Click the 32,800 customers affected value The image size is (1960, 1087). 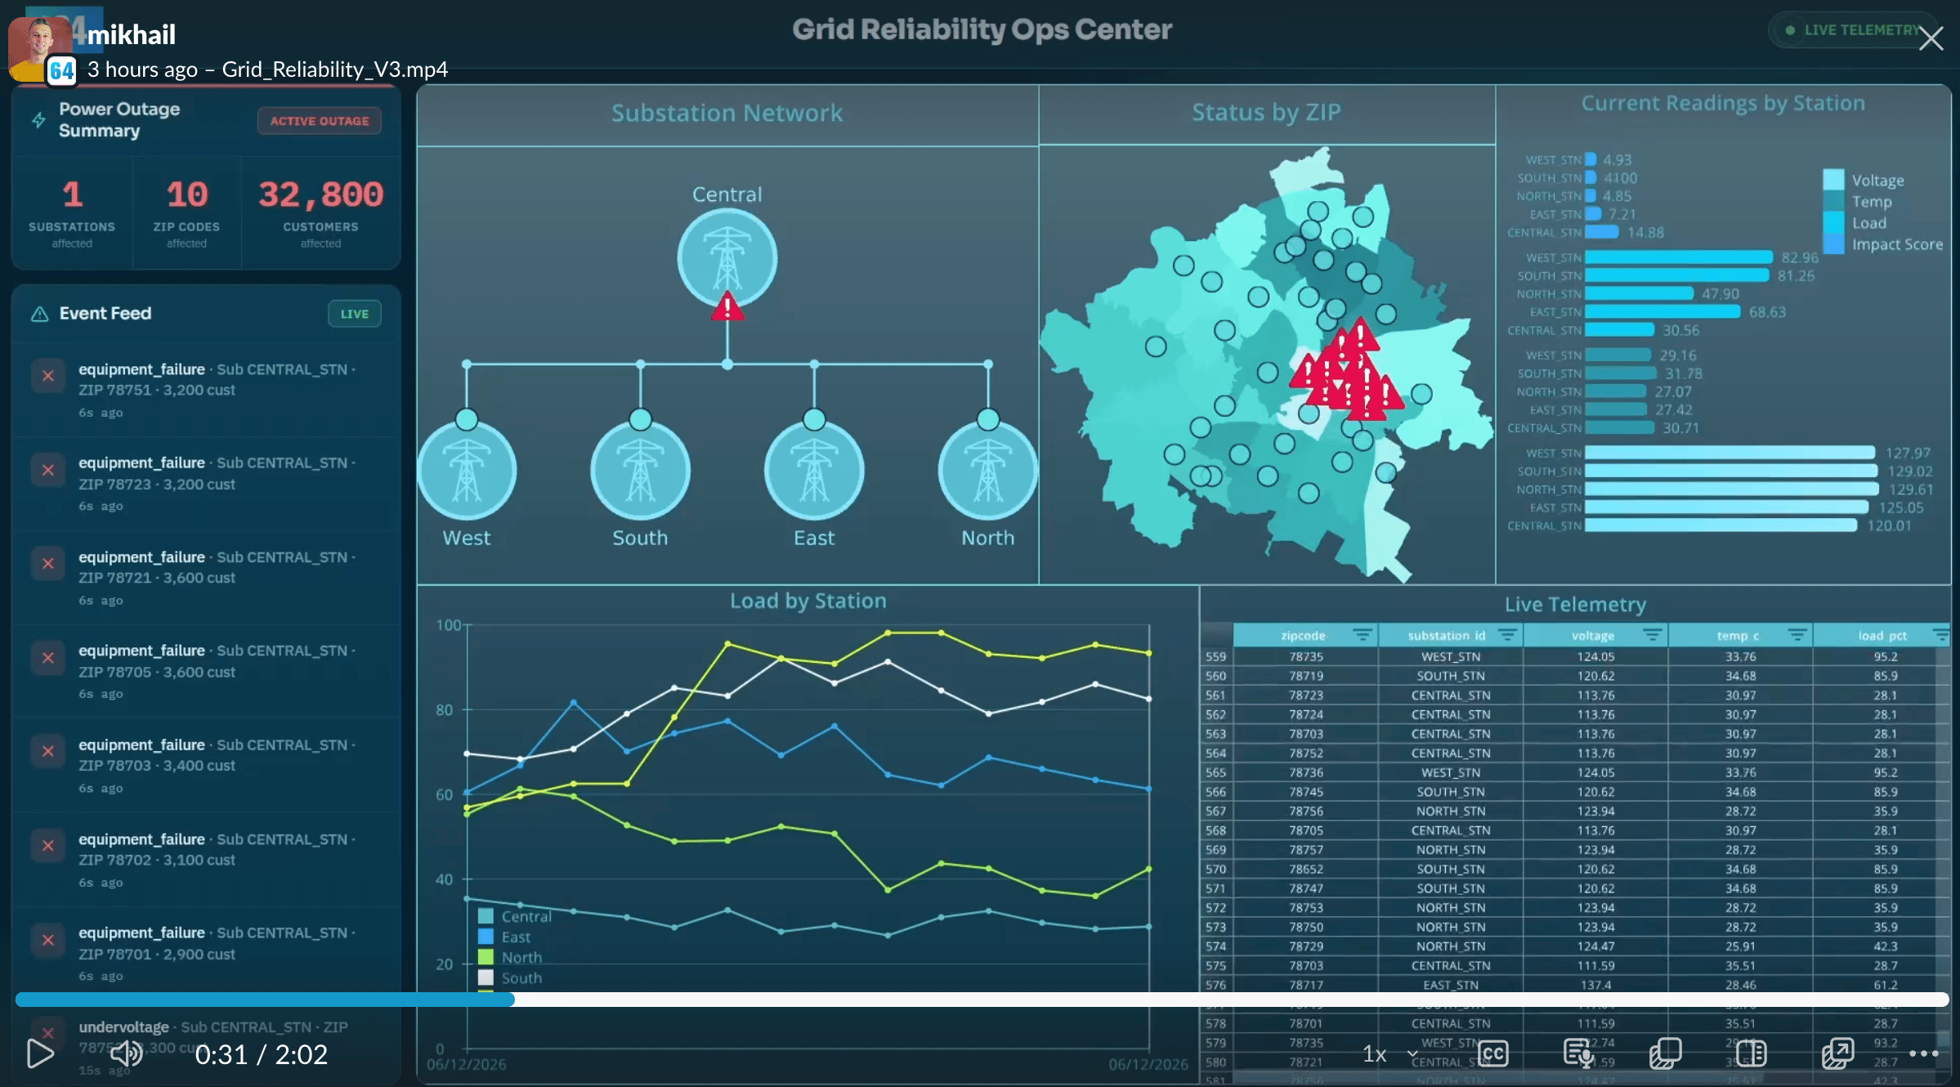(320, 195)
